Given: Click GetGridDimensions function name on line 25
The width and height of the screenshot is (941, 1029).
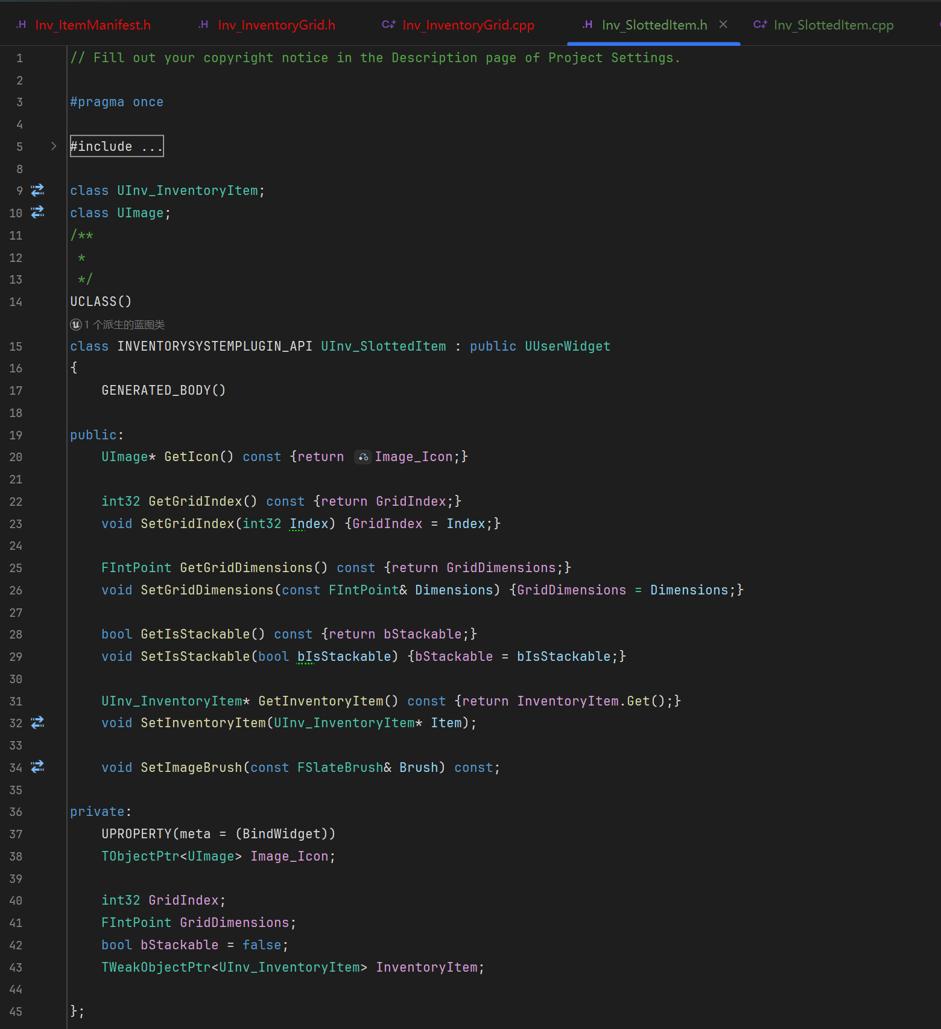Looking at the screenshot, I should pos(246,568).
